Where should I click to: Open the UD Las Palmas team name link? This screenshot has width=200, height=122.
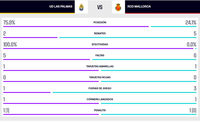click(61, 7)
